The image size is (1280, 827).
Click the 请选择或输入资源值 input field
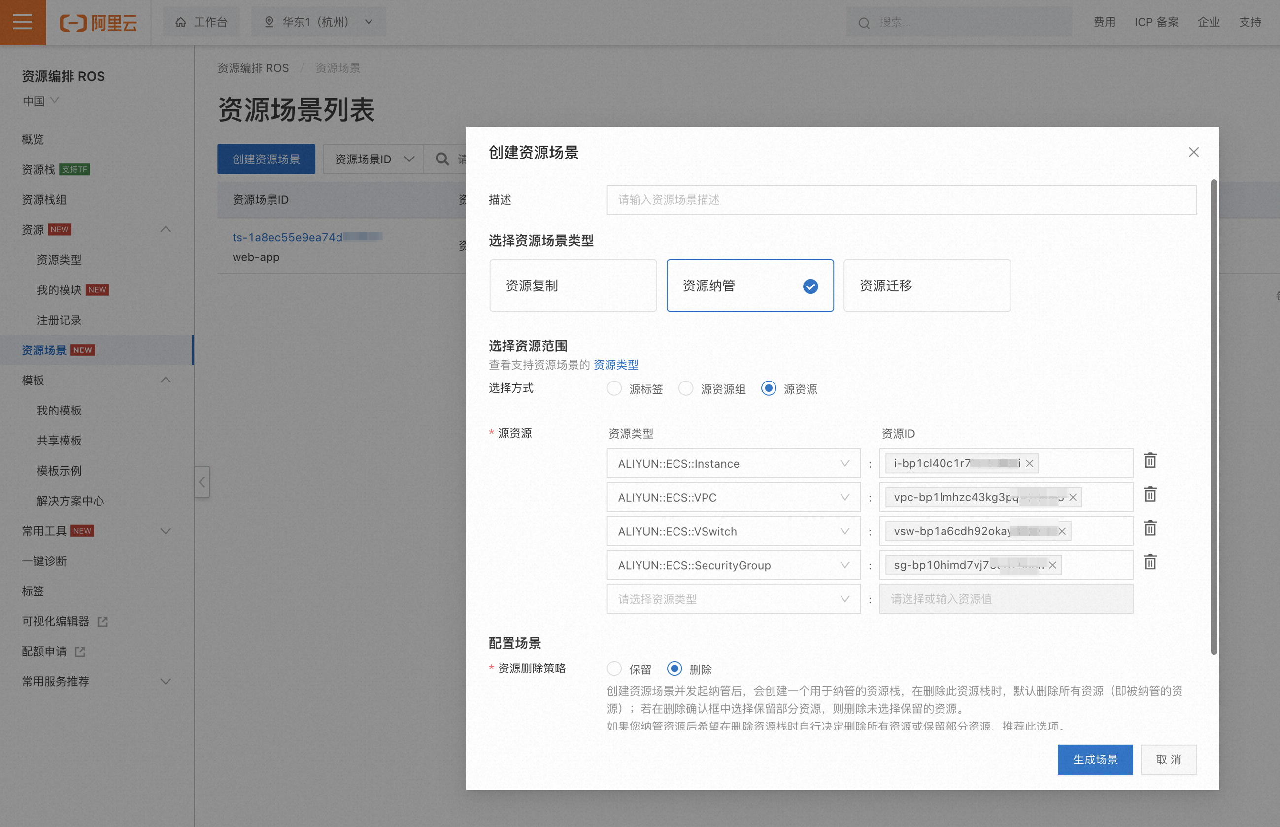(x=1006, y=599)
